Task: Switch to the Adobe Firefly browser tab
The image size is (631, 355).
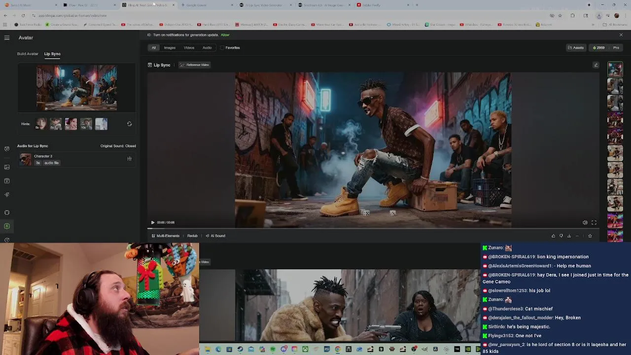Action: (384, 5)
